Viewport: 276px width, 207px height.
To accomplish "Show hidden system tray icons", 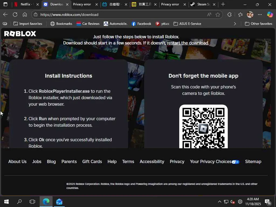I will 219,202.
